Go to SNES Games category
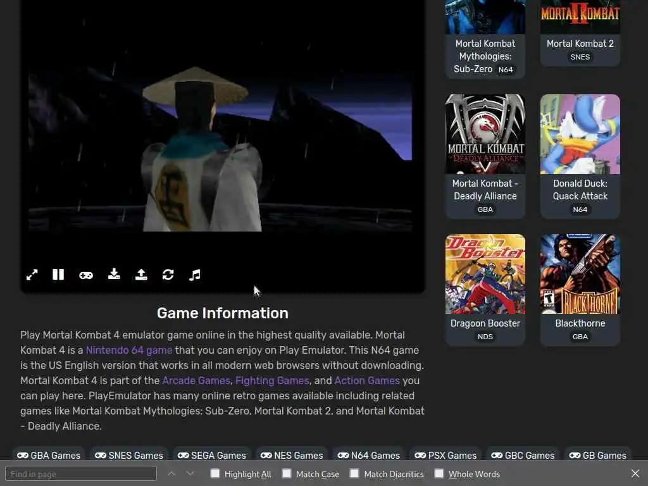This screenshot has width=648, height=486. 129,455
